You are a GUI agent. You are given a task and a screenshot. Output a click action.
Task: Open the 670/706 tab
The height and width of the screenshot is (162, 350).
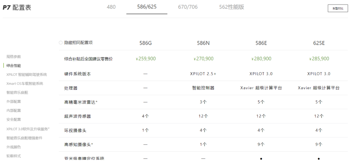tap(188, 7)
